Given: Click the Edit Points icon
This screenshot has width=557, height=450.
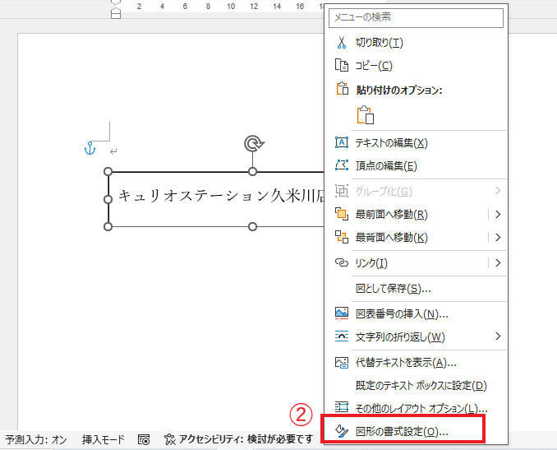Looking at the screenshot, I should pos(342,165).
